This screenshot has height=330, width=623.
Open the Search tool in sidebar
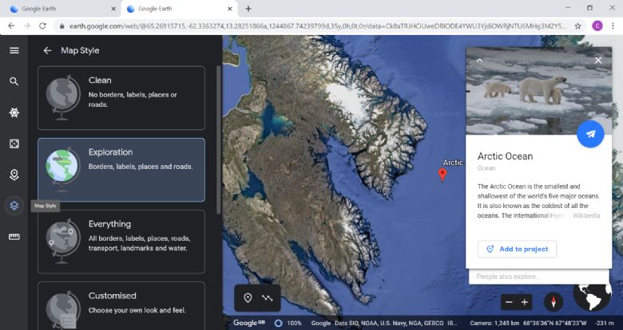[14, 81]
